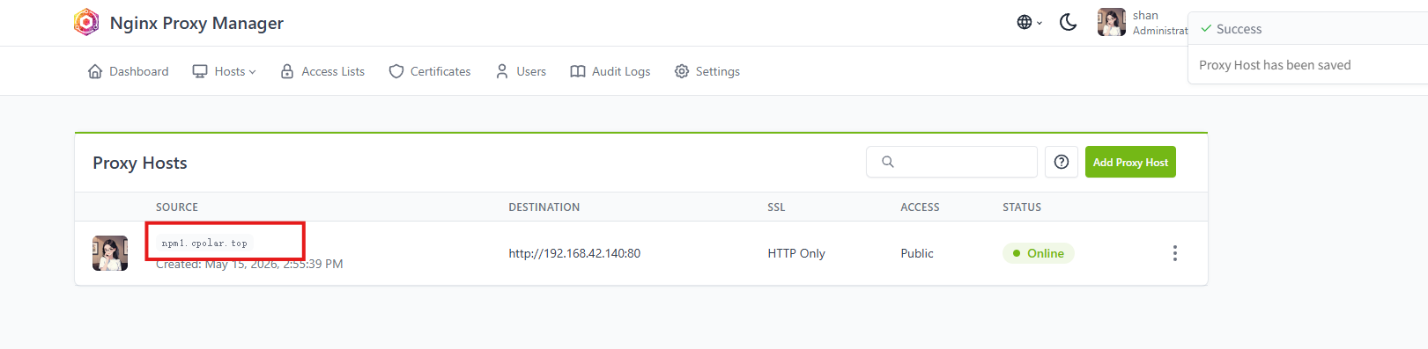Open Users page

(x=521, y=71)
